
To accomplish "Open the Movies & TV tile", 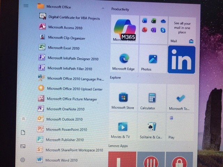I will pos(123,126).
